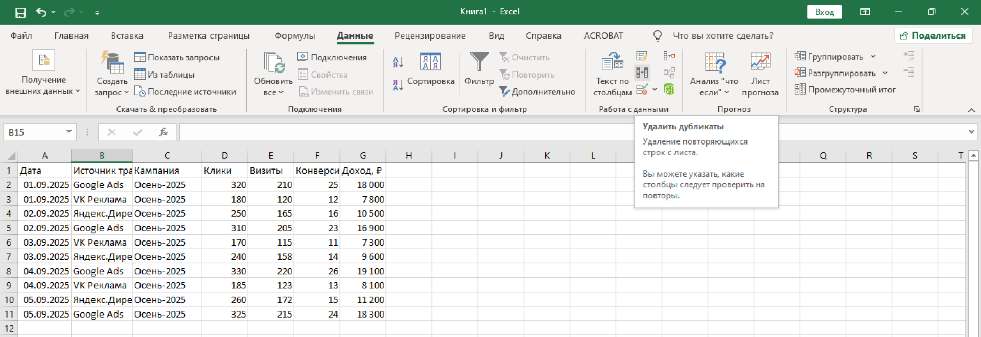The height and width of the screenshot is (337, 981).
Task: Click the Save icon in quick access toolbar
Action: click(x=20, y=12)
